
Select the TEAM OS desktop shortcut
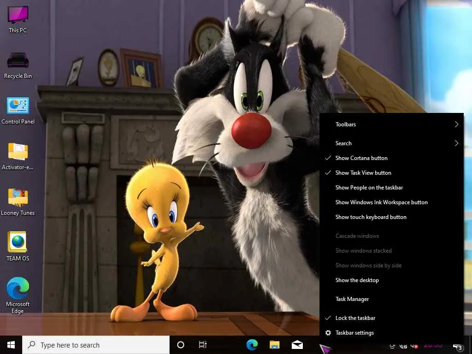(18, 246)
